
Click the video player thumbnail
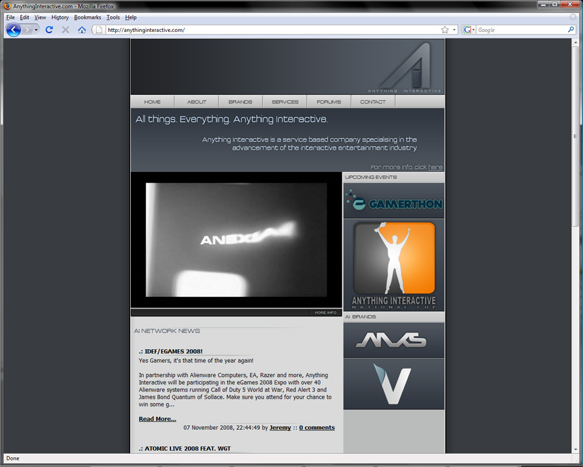point(236,240)
